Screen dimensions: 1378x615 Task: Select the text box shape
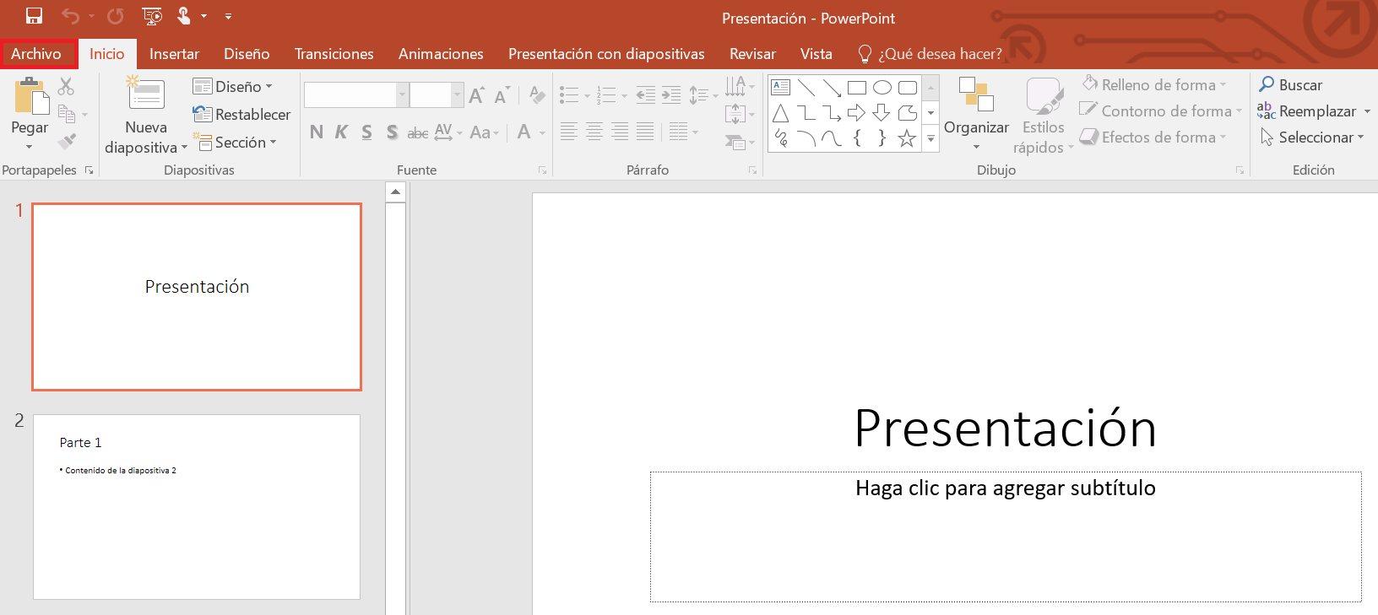click(x=781, y=87)
